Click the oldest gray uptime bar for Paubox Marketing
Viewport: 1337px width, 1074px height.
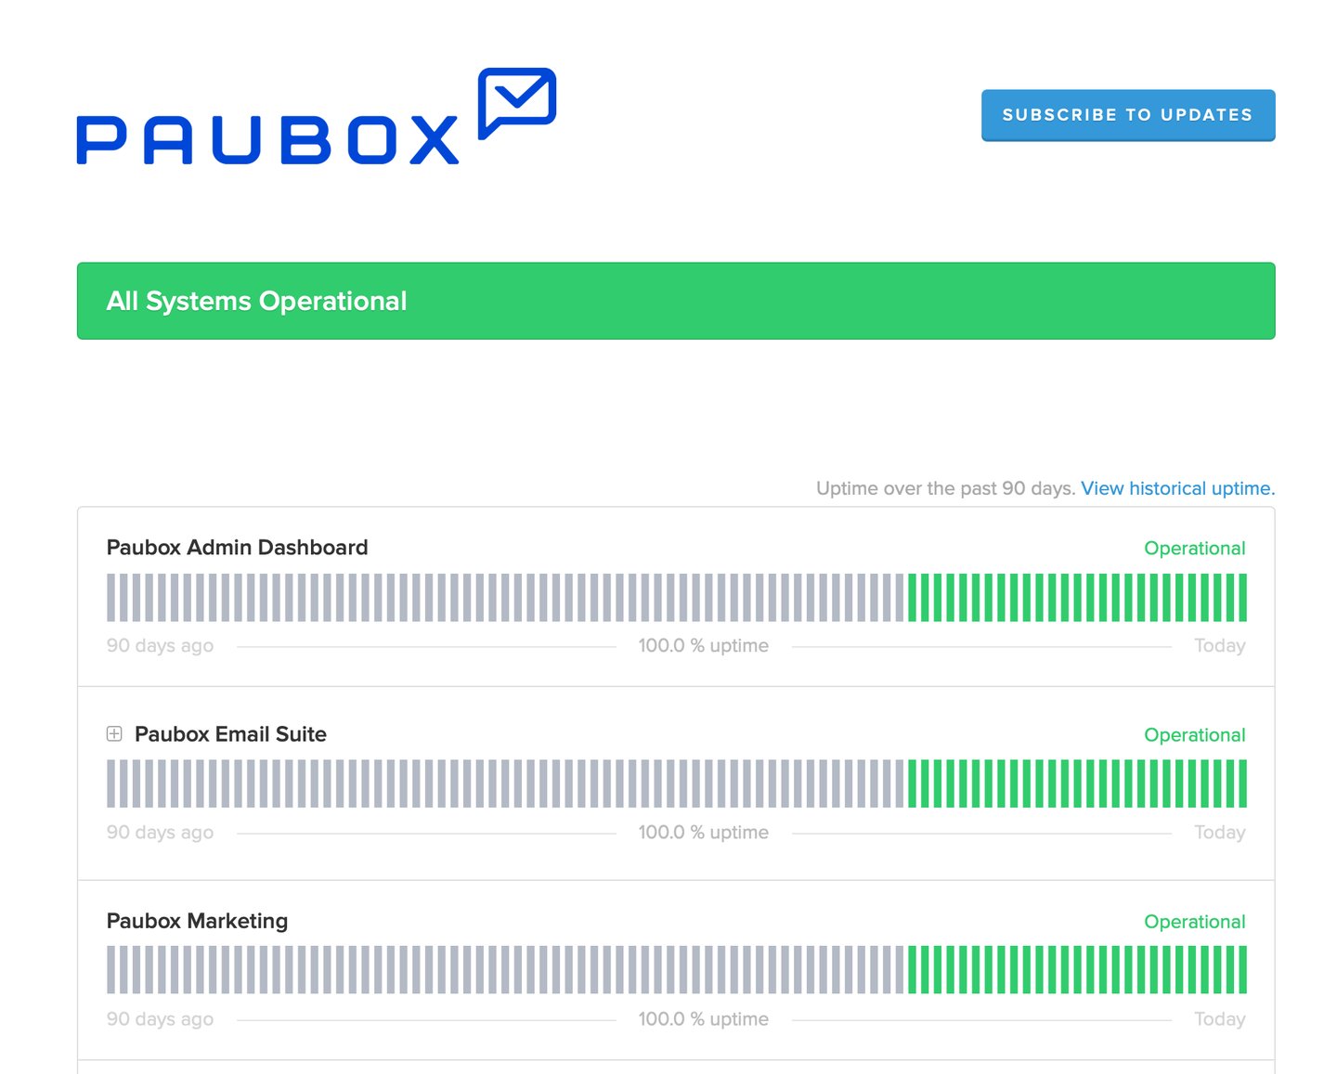[110, 970]
